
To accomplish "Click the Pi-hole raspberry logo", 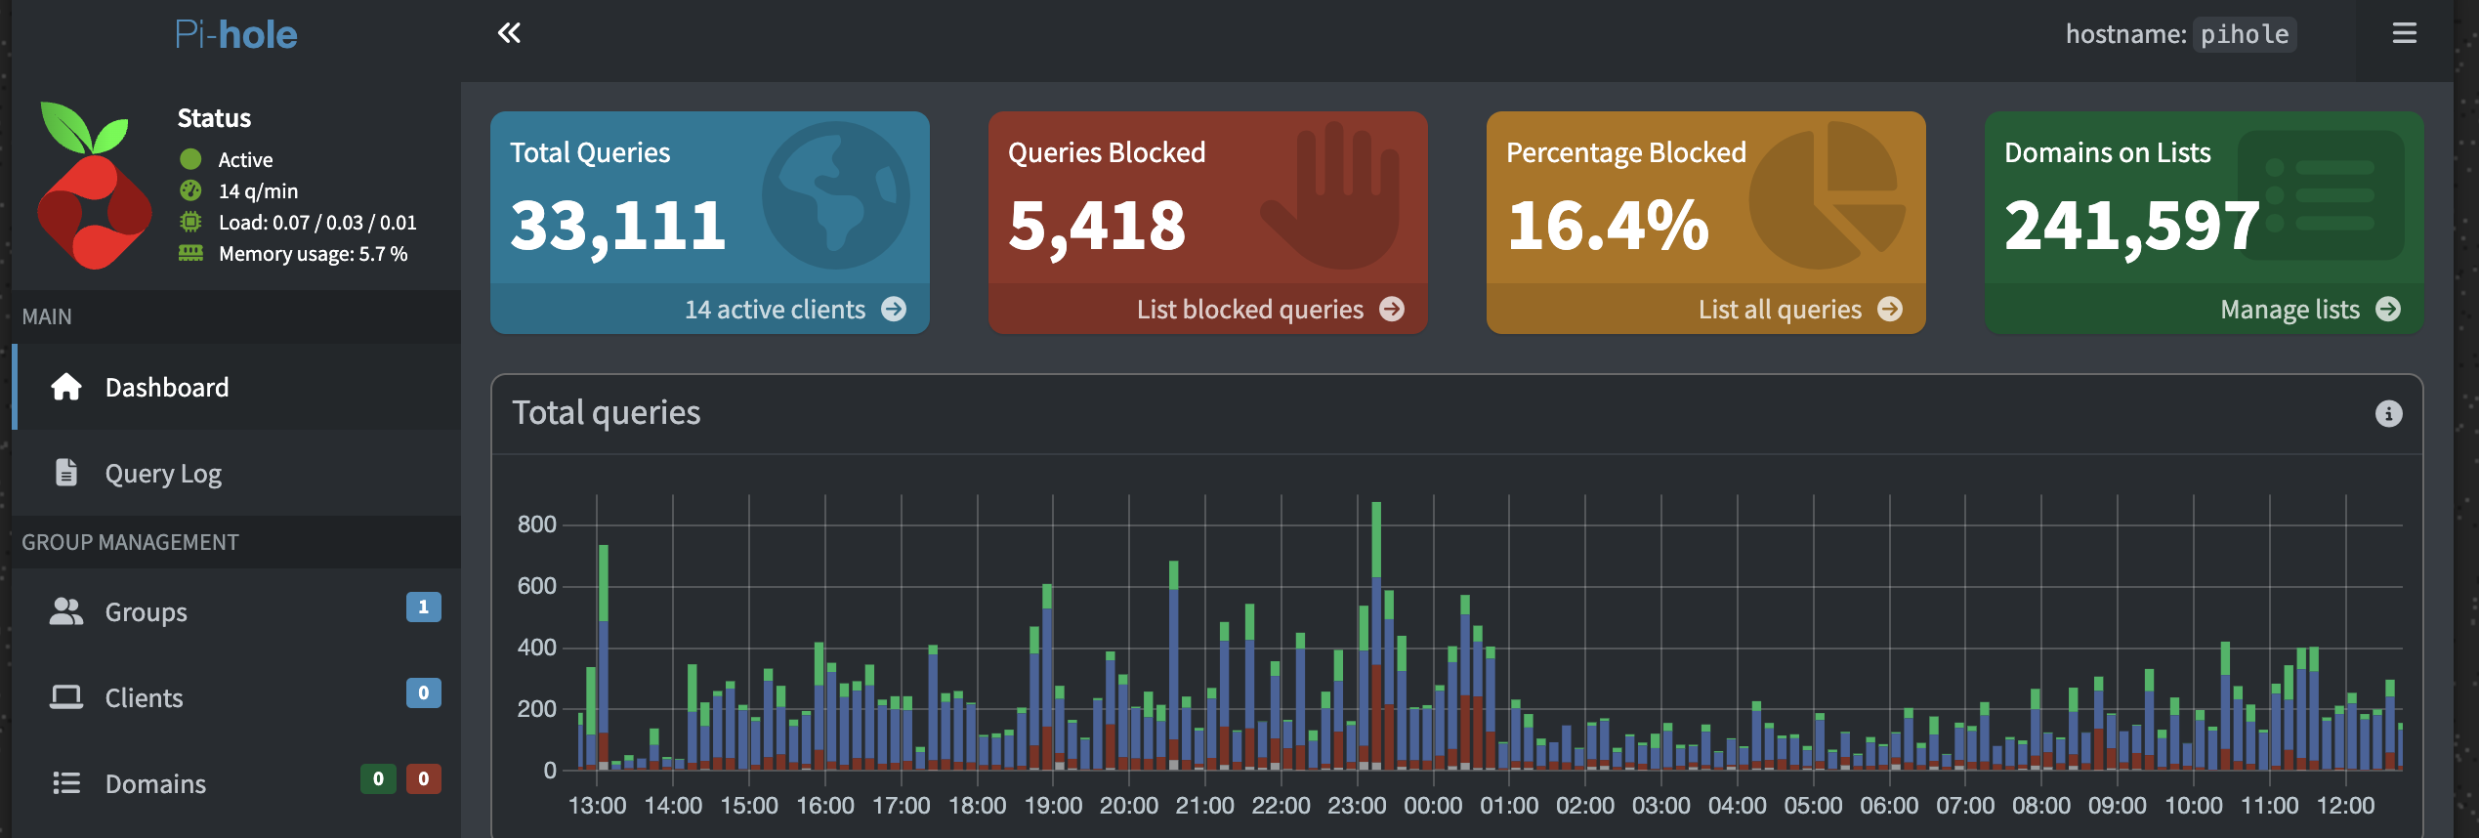I will (x=94, y=186).
